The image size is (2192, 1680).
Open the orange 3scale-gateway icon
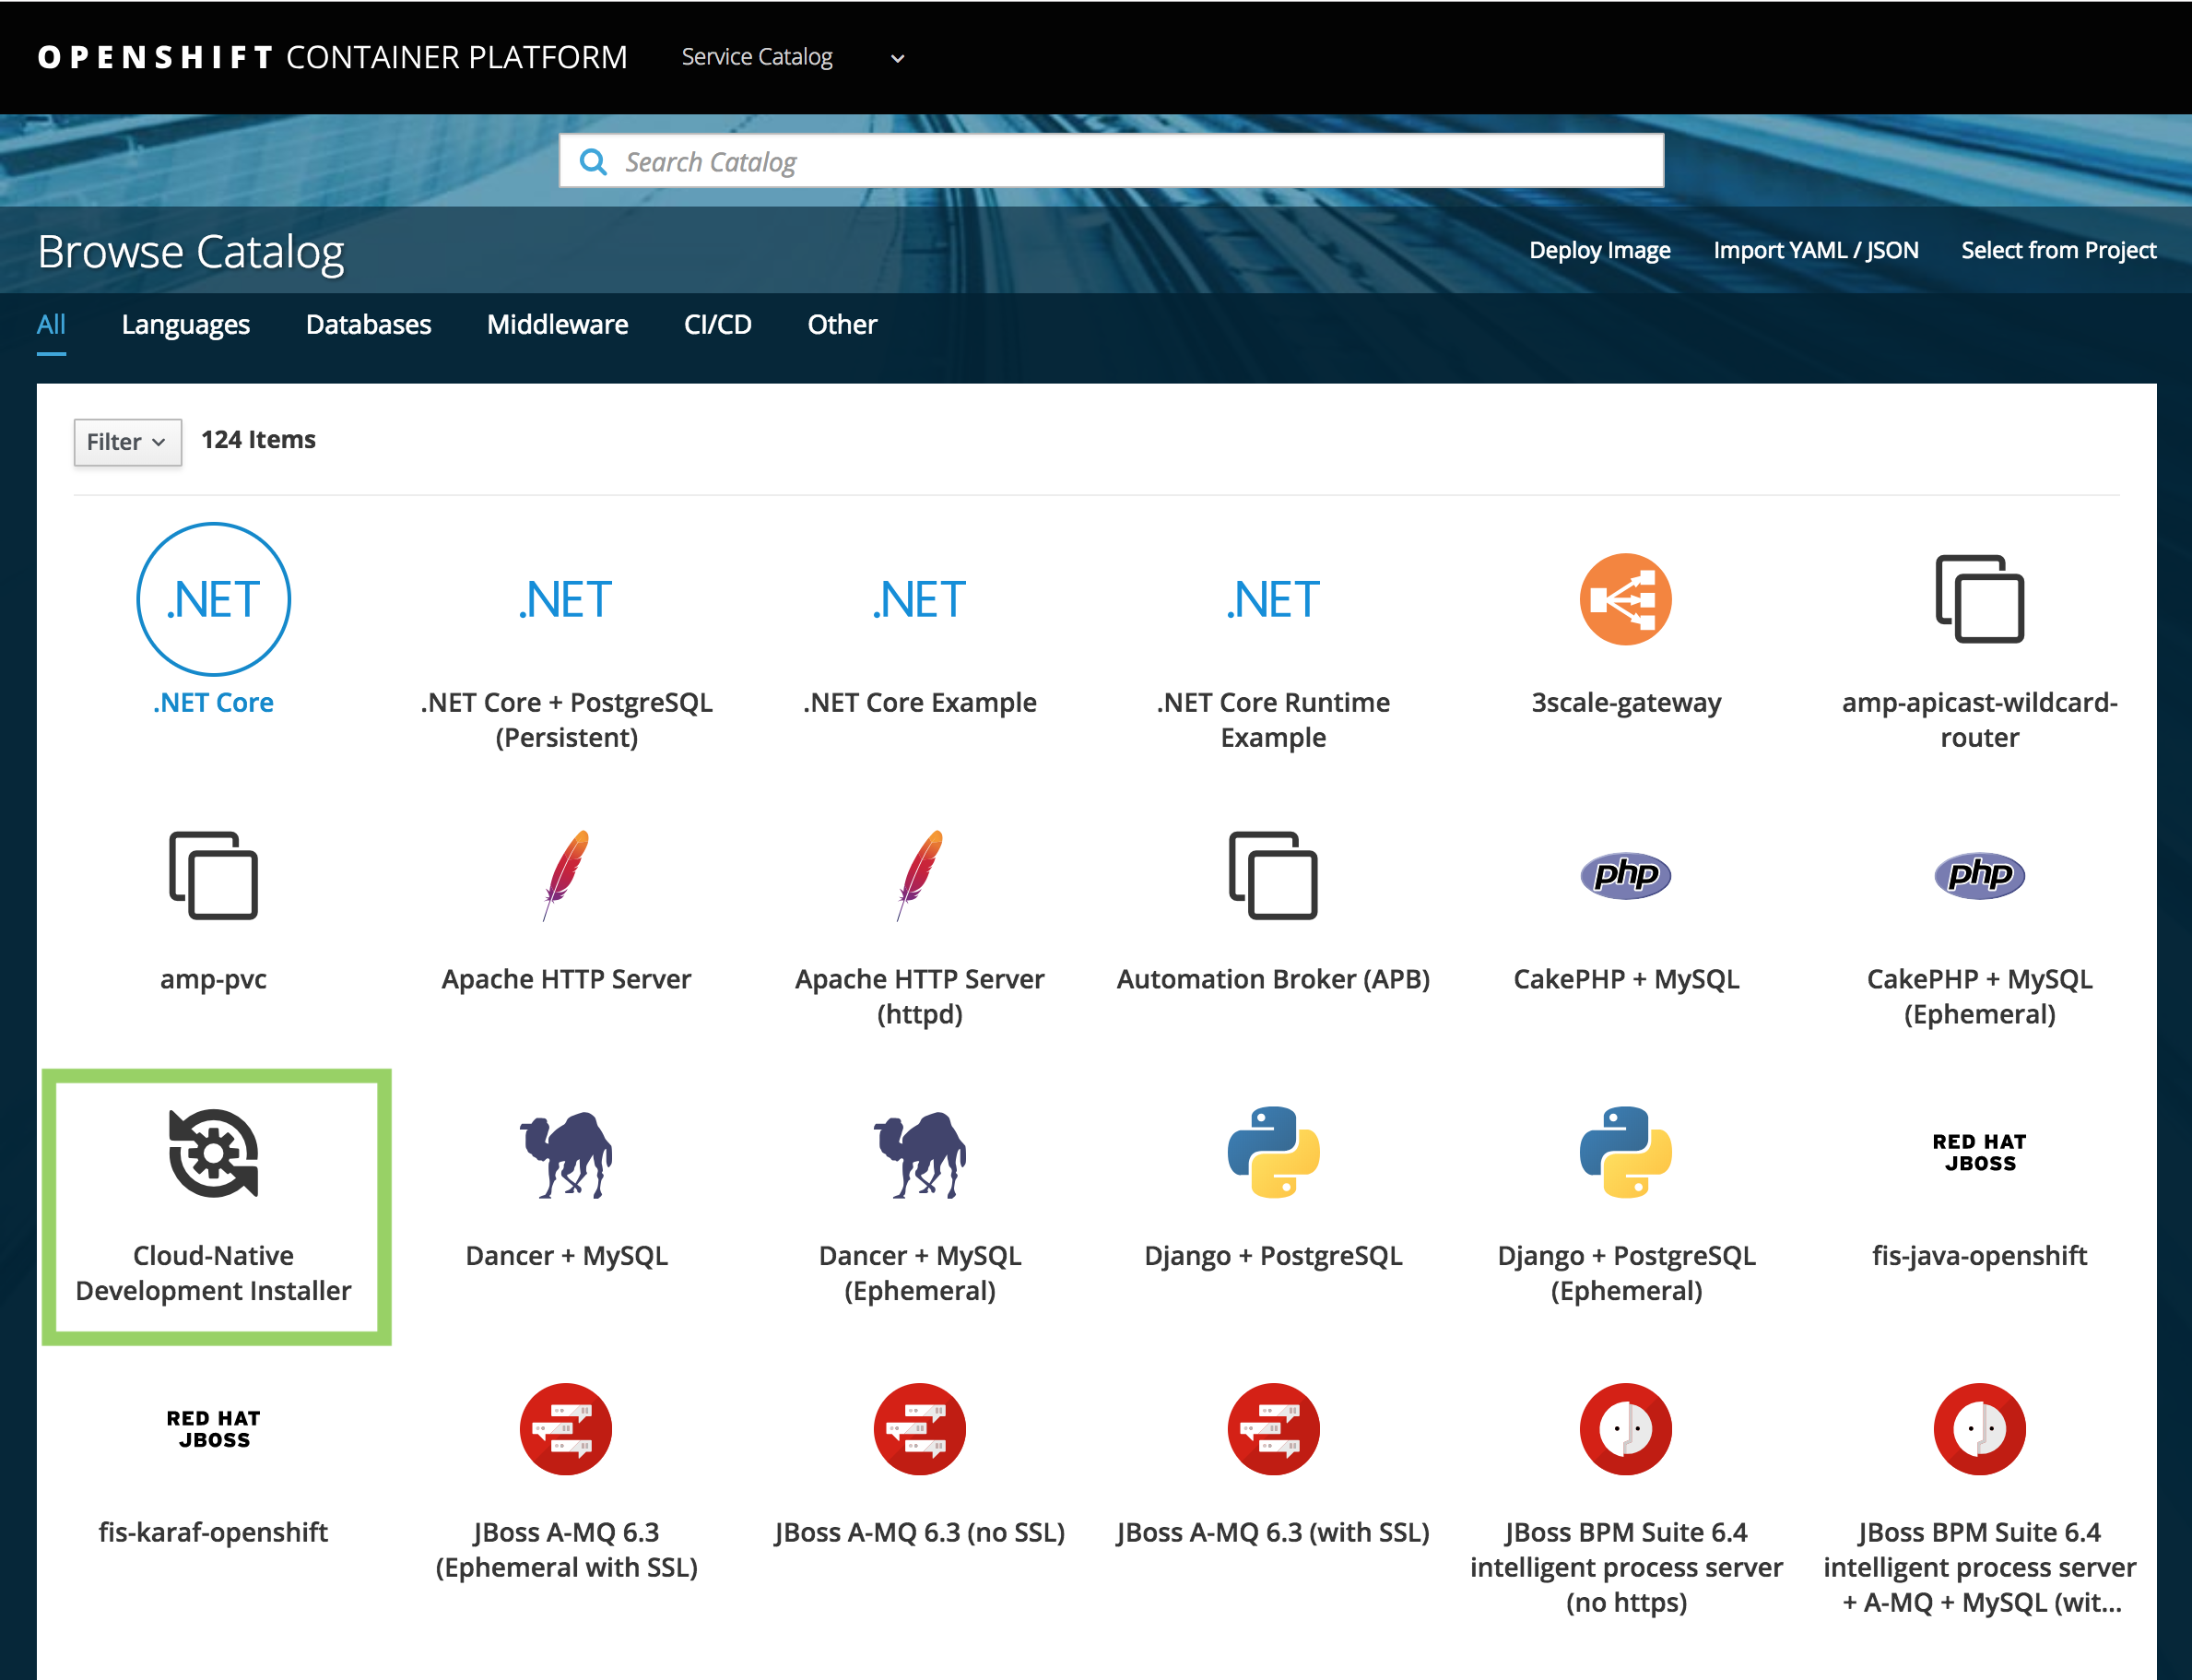point(1625,599)
